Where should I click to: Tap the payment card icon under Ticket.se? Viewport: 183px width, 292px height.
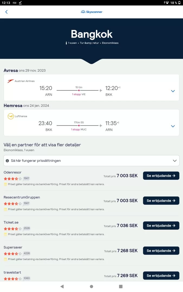(5, 234)
